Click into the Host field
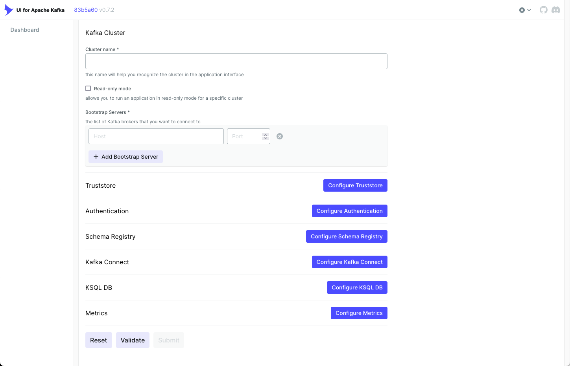The width and height of the screenshot is (570, 366). (x=156, y=136)
